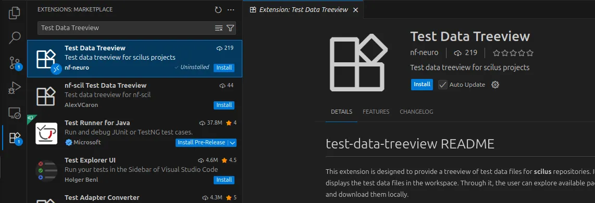Click the Uninstalled status label
Viewport: 595px width, 203px height.
pos(192,67)
